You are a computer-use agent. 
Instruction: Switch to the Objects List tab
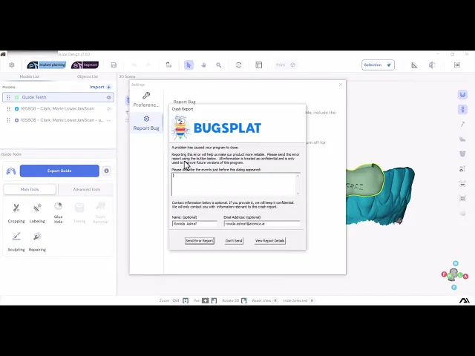pyautogui.click(x=88, y=76)
